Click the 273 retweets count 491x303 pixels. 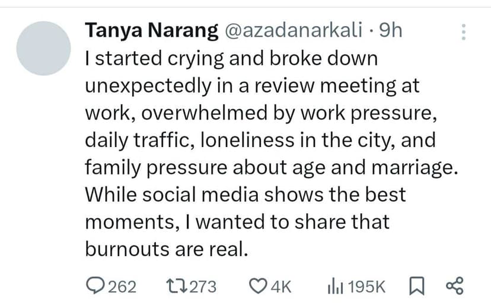203,287
